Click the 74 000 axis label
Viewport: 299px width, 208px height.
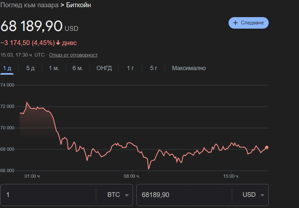point(7,85)
